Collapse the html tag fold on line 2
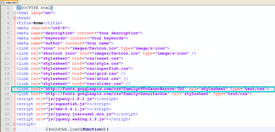275x132 pixels. [15, 13]
